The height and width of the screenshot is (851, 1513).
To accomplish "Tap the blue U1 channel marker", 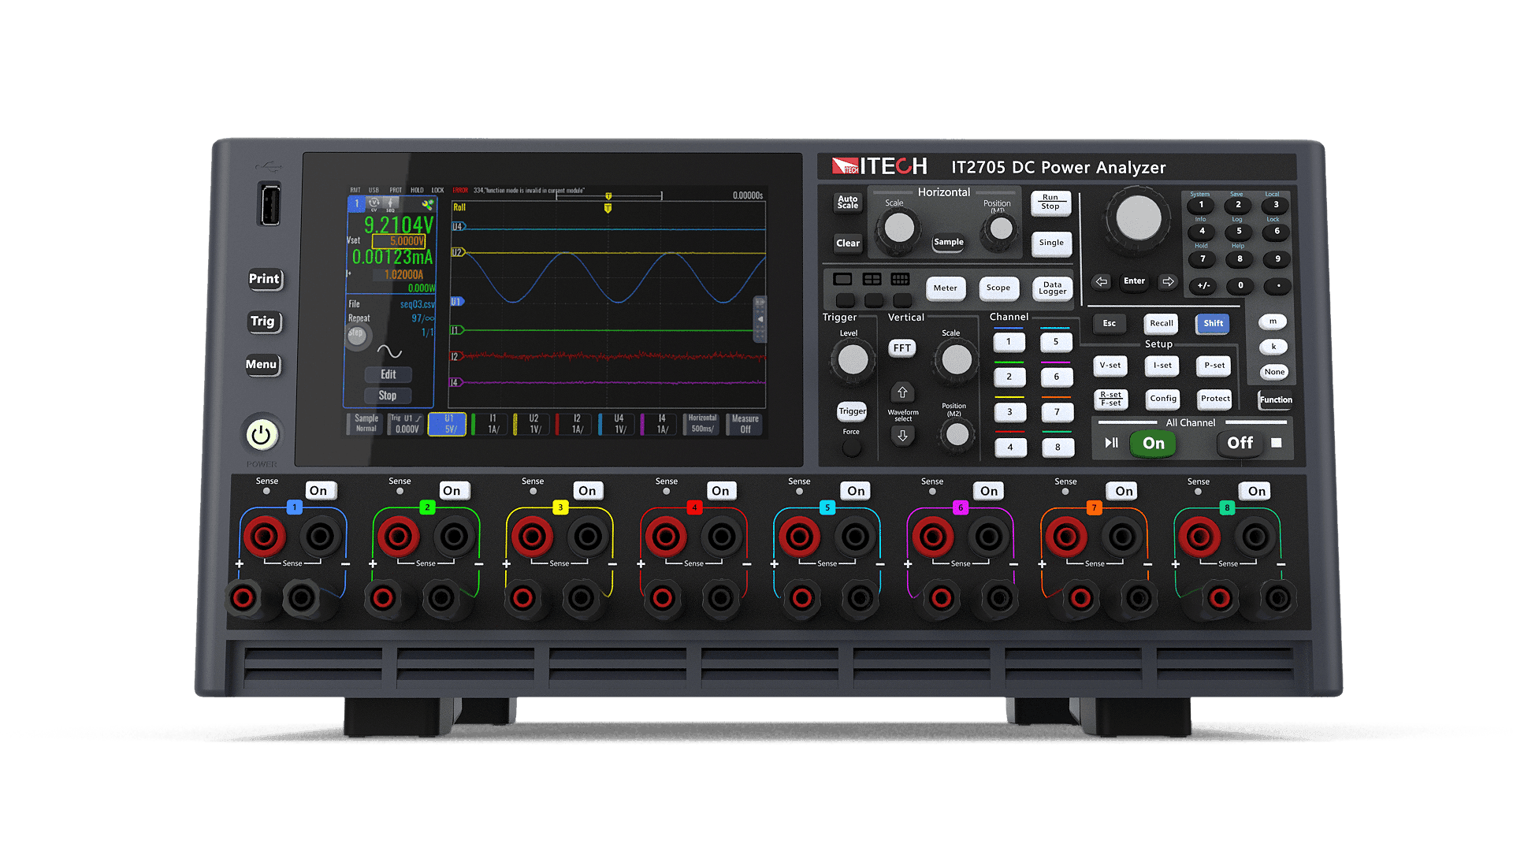I will (457, 302).
